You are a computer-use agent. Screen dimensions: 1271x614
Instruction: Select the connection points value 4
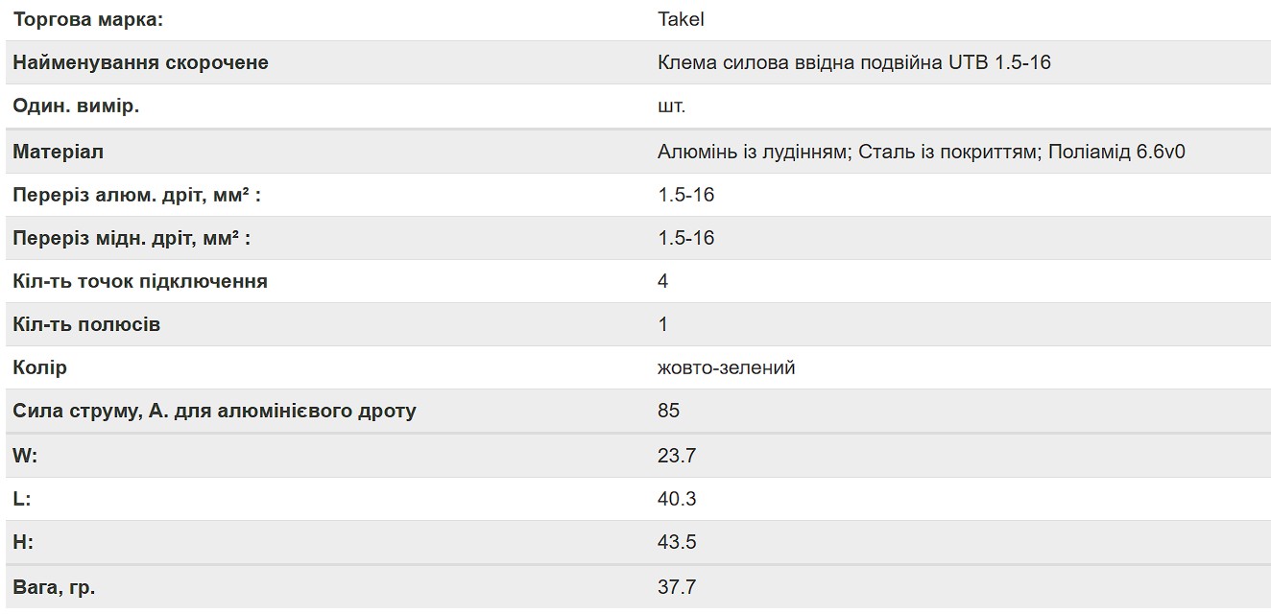[x=663, y=281]
